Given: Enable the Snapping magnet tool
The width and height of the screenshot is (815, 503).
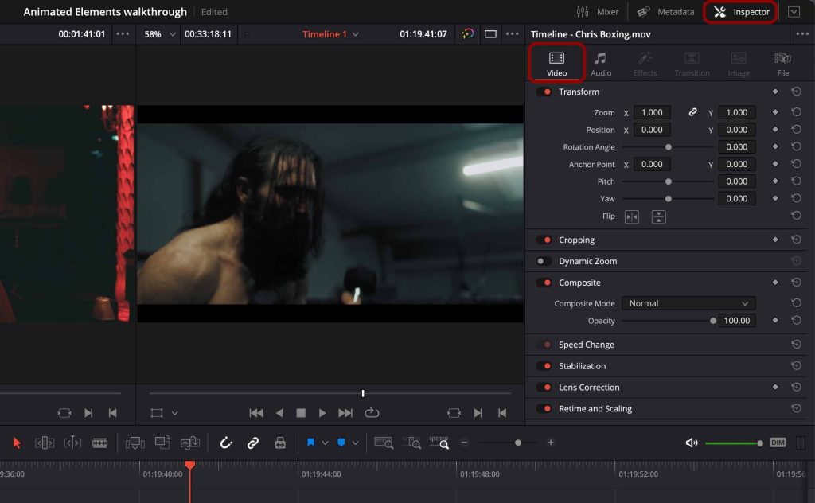Looking at the screenshot, I should pyautogui.click(x=227, y=443).
